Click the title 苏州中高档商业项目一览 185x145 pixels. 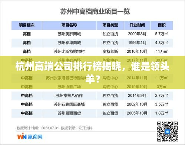95,12
